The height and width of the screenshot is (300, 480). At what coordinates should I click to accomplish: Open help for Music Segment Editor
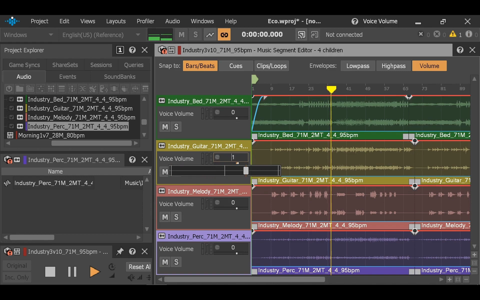(x=460, y=50)
